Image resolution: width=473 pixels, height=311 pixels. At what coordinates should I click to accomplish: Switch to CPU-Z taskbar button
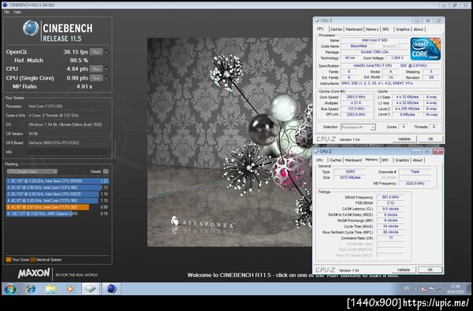coord(91,289)
